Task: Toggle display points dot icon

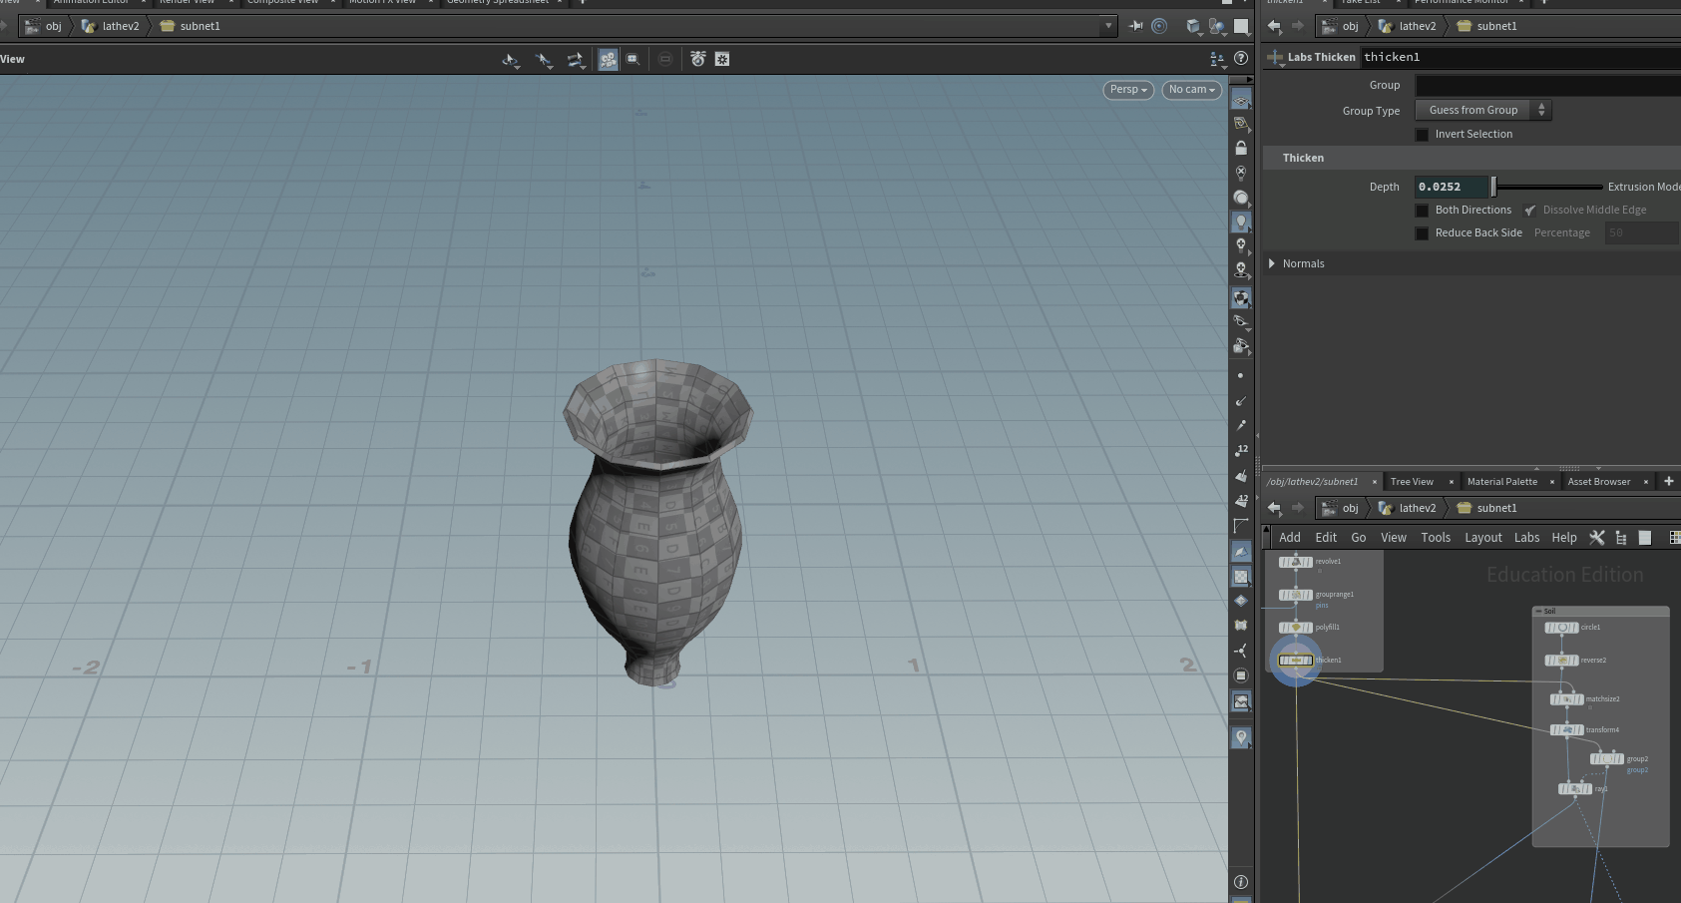Action: click(1241, 376)
